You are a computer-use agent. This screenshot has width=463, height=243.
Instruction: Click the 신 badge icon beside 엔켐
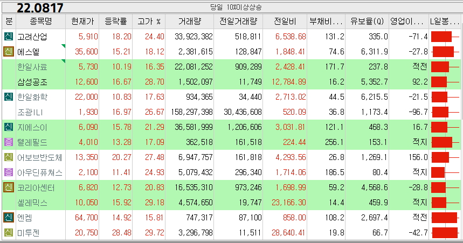pos(9,218)
